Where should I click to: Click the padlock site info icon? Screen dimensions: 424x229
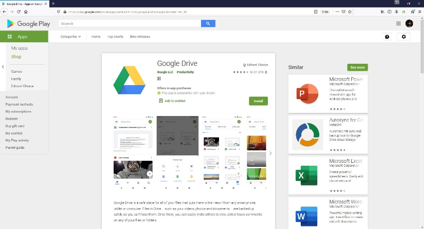pyautogui.click(x=65, y=12)
